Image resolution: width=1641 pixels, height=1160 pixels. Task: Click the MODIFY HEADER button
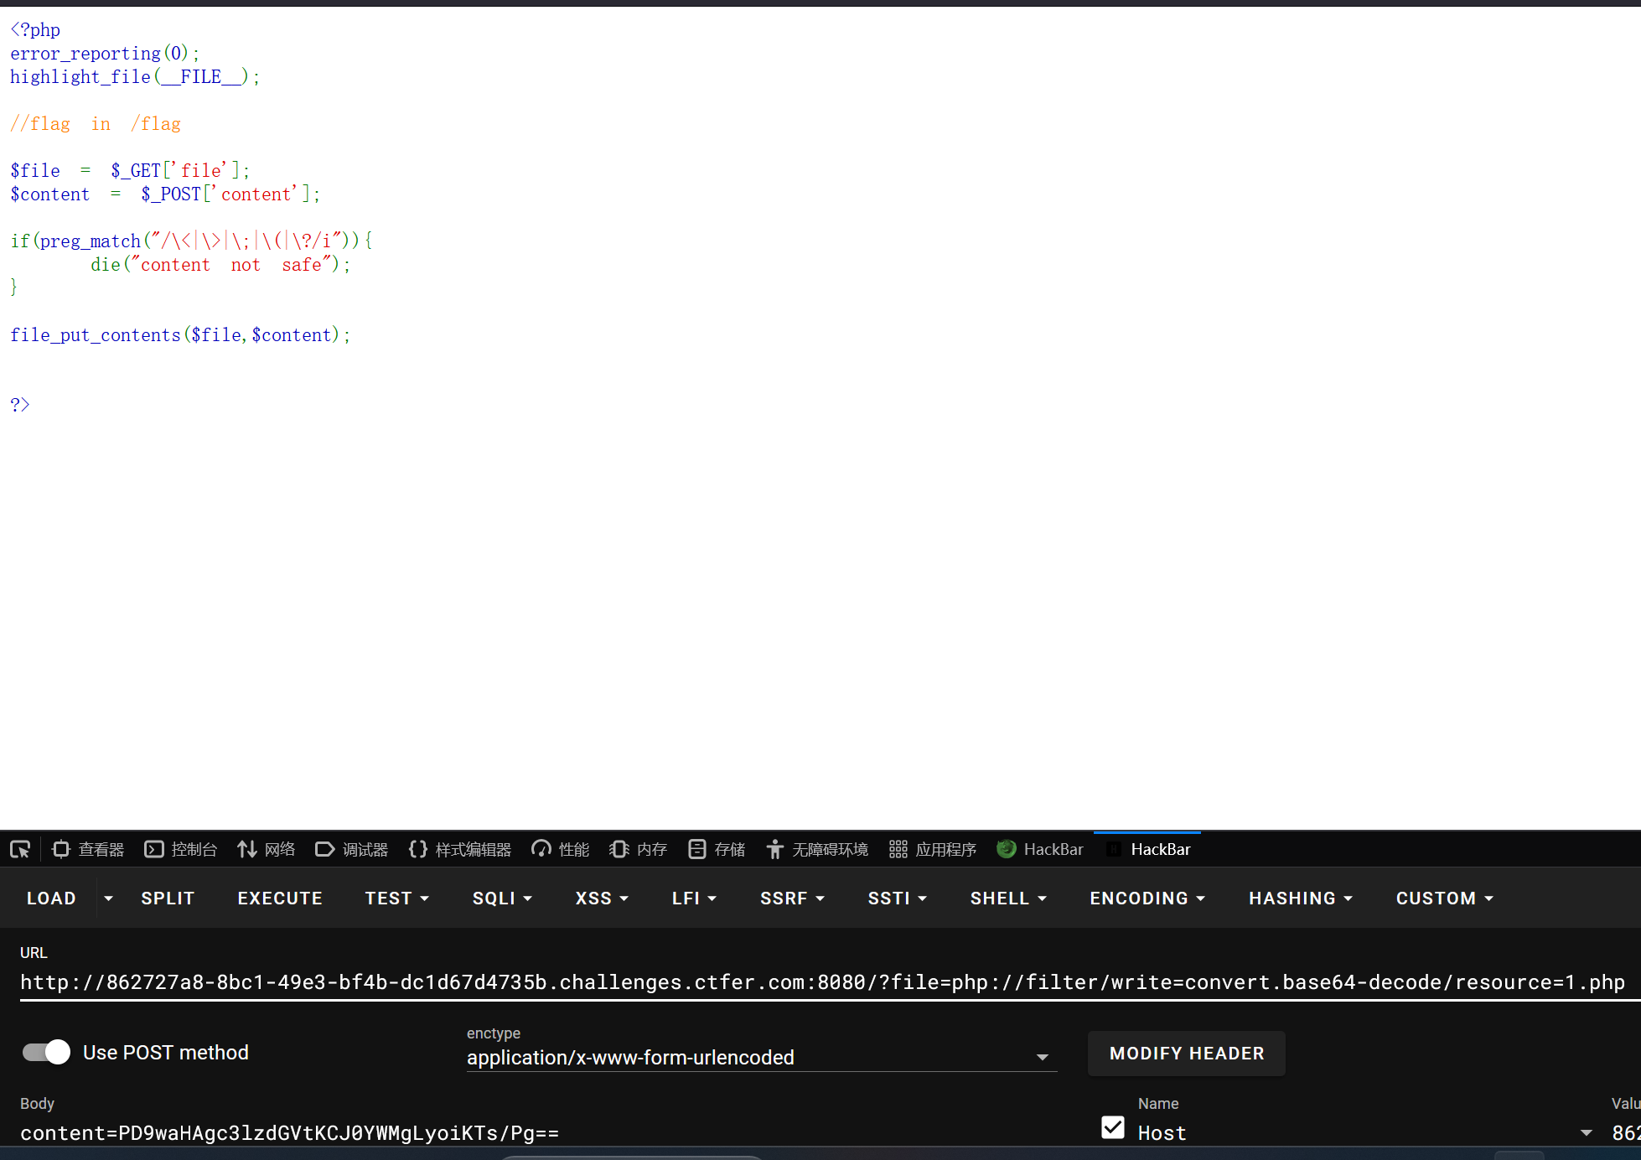coord(1186,1053)
